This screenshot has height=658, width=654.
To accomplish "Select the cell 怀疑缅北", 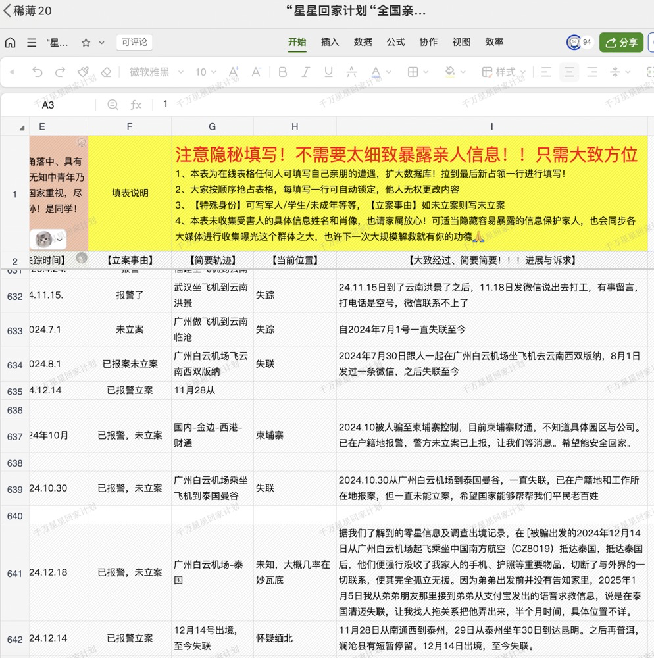I will tap(295, 638).
